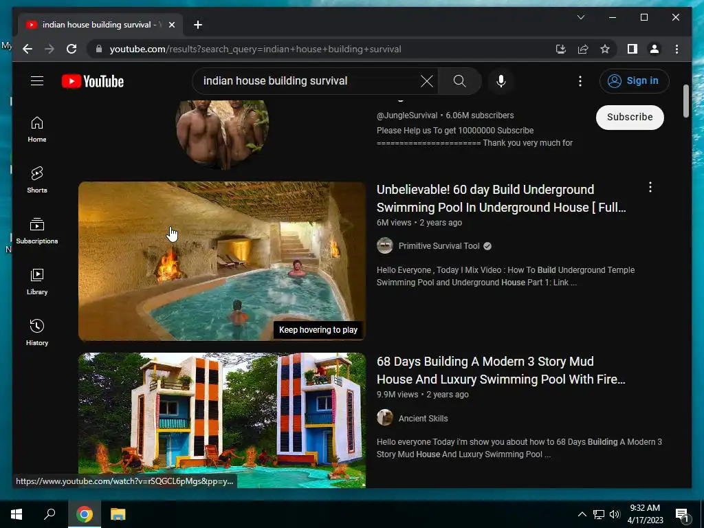The height and width of the screenshot is (528, 704).
Task: Click Primitive Survival Tool channel avatar
Action: (x=385, y=246)
